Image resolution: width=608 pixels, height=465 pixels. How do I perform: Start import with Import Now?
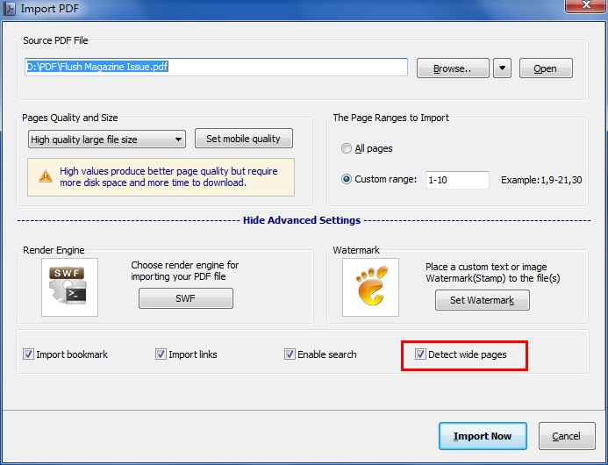483,436
